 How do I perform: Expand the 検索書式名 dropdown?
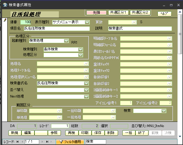coord(86,83)
